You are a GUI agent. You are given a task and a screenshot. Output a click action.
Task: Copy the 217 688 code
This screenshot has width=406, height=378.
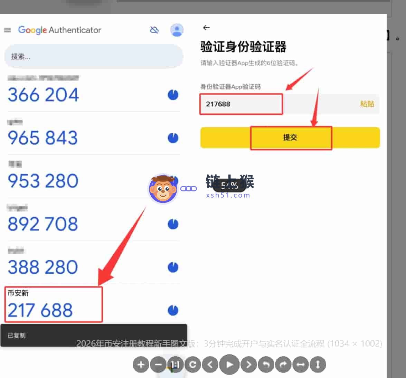point(40,310)
